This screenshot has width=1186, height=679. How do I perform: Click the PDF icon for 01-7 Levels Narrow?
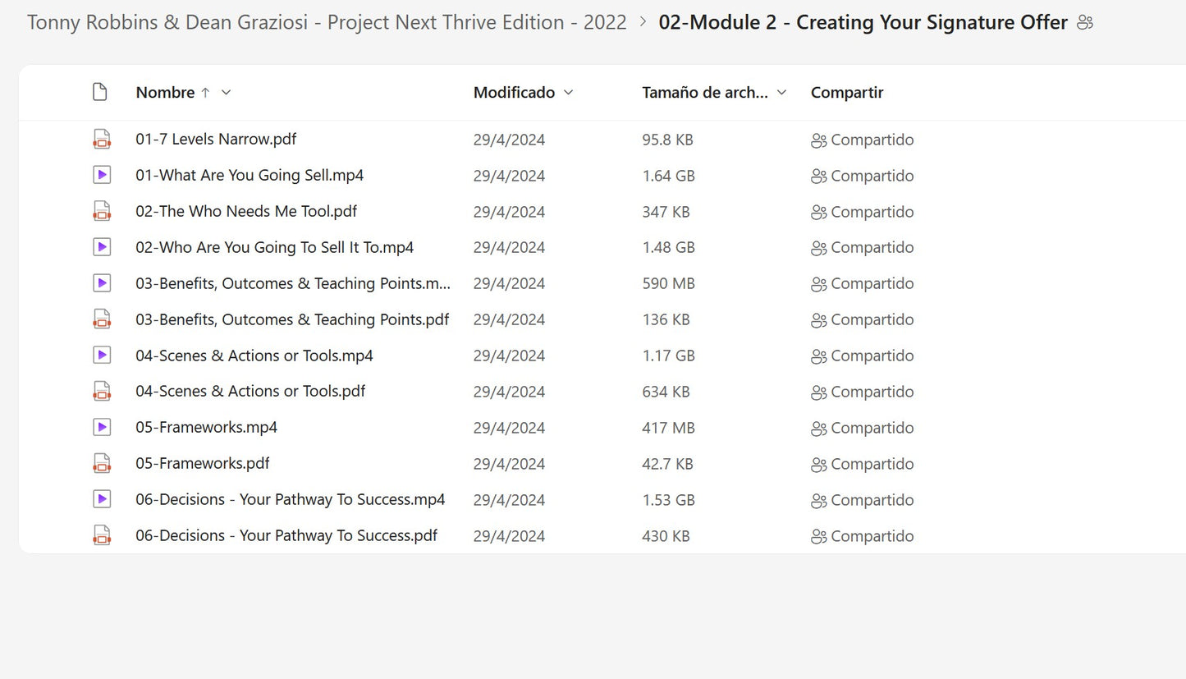(x=102, y=140)
